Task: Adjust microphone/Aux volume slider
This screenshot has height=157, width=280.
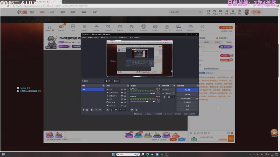Action: (x=141, y=93)
